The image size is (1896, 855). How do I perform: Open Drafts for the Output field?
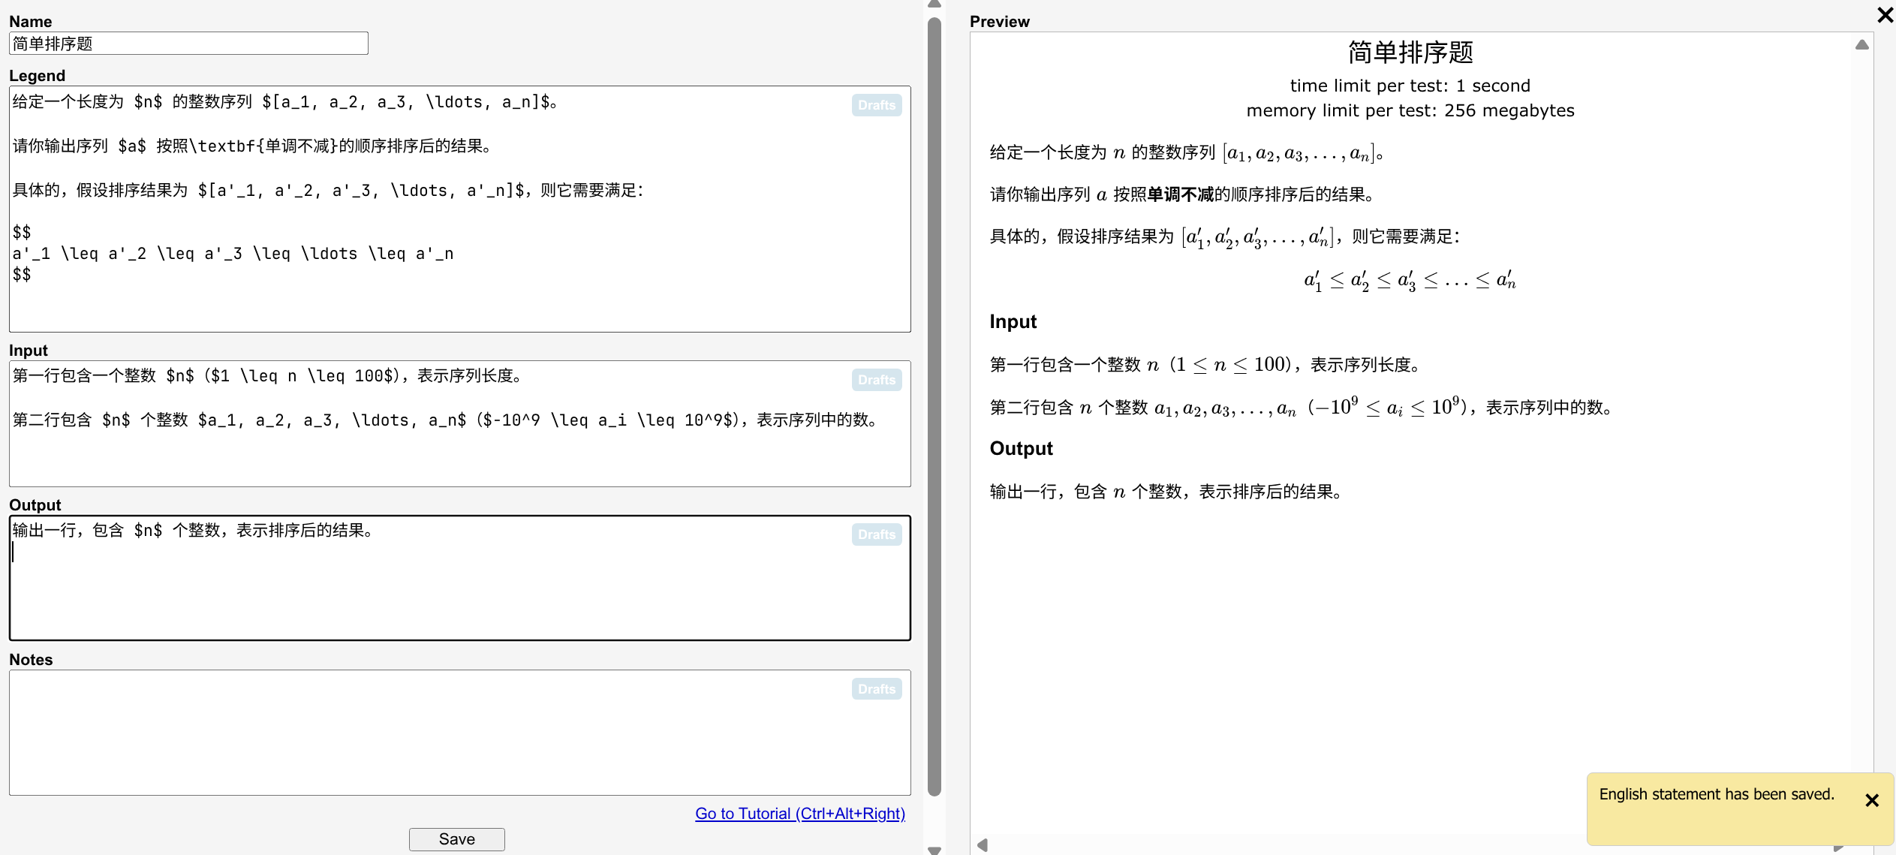[876, 534]
